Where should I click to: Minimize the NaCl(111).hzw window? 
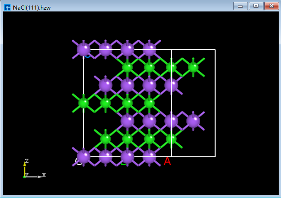[241, 6]
